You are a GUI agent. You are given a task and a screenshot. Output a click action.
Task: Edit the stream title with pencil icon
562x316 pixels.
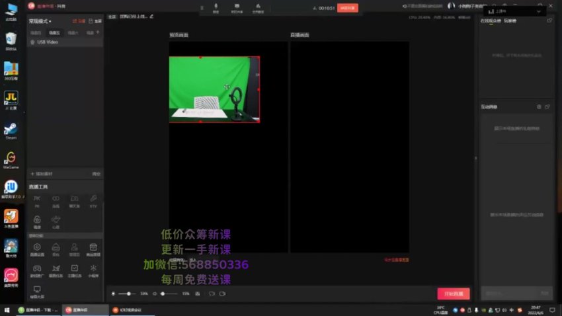151,16
